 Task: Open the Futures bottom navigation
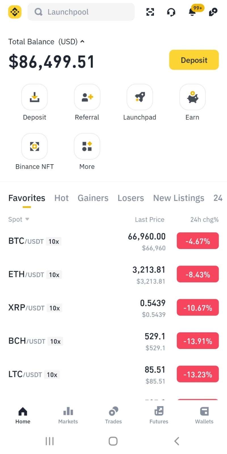(159, 415)
